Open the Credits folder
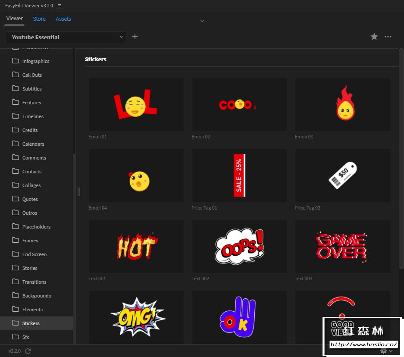The width and height of the screenshot is (404, 357). click(x=37, y=130)
